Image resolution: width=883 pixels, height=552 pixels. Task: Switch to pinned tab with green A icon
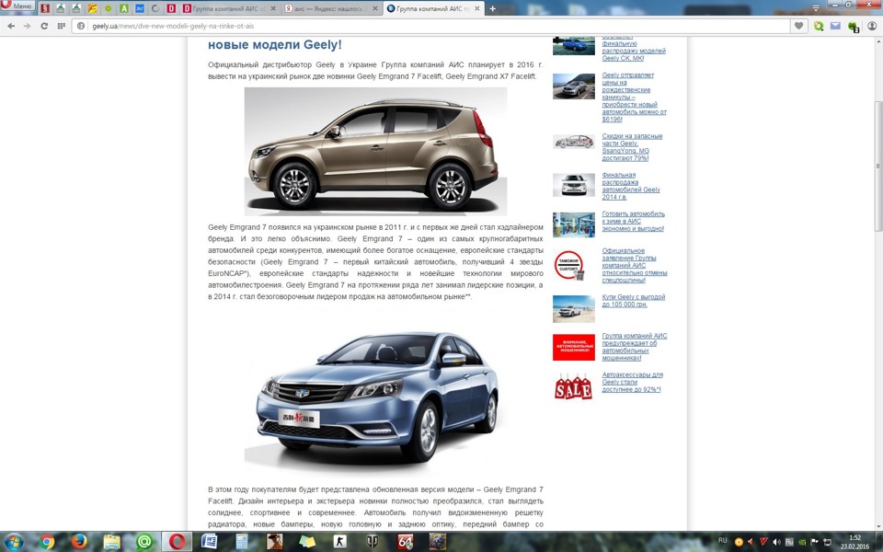click(x=124, y=8)
